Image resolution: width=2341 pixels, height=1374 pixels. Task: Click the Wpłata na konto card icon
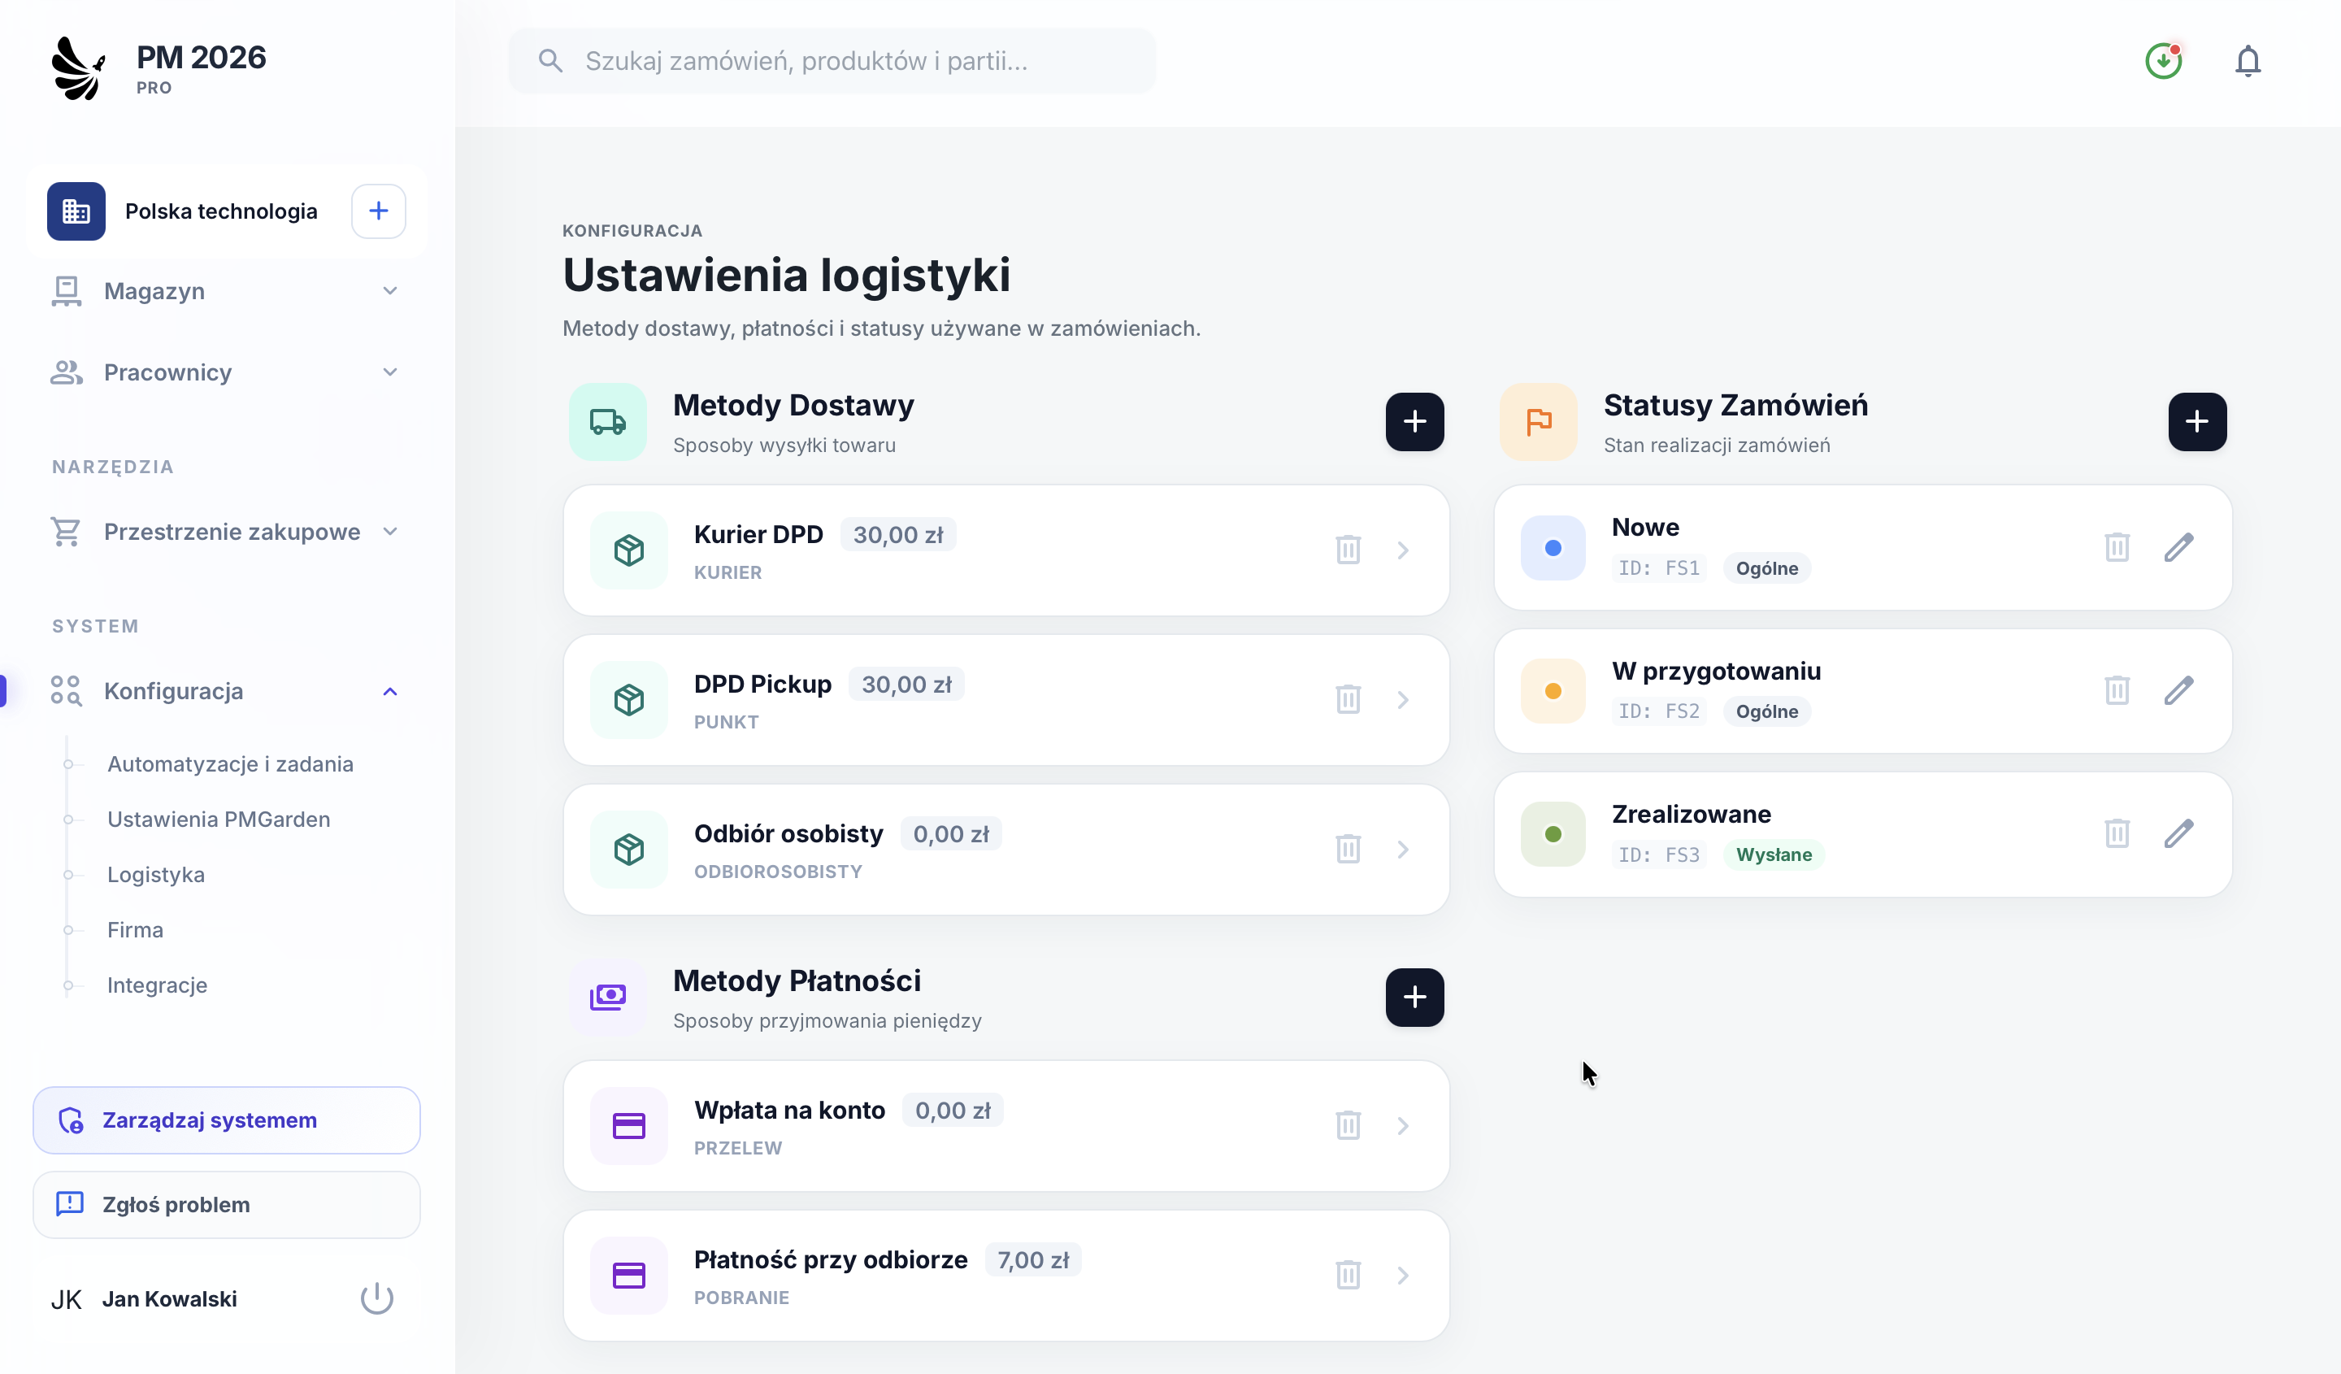pyautogui.click(x=629, y=1126)
